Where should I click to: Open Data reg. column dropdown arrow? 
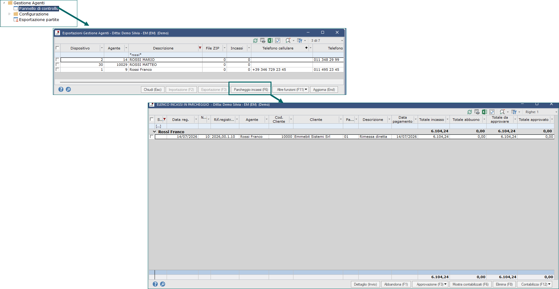196,119
